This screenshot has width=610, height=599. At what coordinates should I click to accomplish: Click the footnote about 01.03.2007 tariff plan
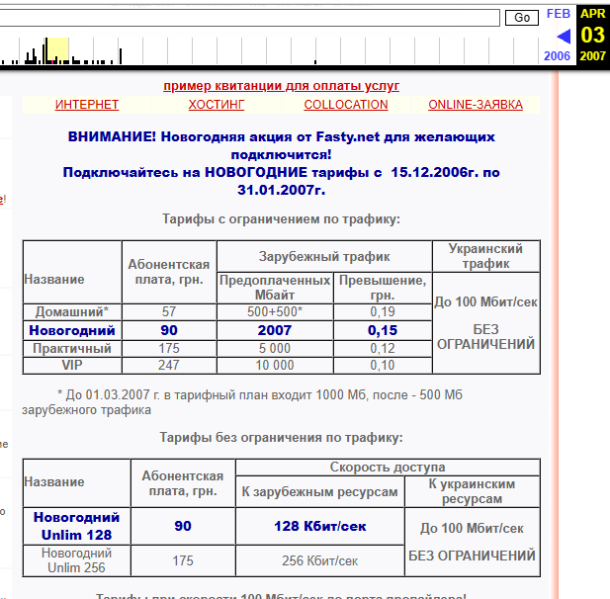(242, 402)
